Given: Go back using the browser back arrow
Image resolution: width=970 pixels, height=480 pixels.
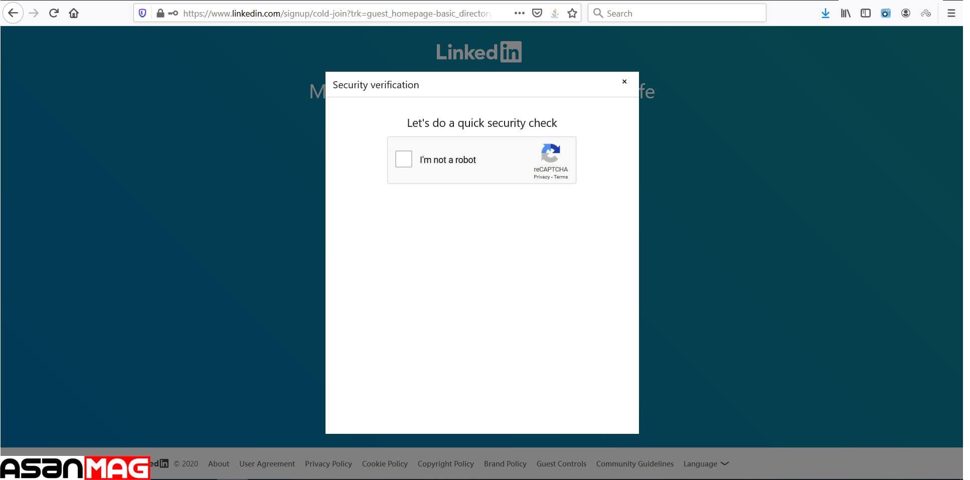Looking at the screenshot, I should click(x=13, y=13).
